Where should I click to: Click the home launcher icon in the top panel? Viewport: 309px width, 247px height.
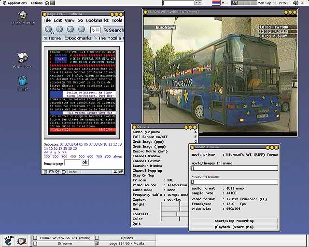[x=47, y=3]
